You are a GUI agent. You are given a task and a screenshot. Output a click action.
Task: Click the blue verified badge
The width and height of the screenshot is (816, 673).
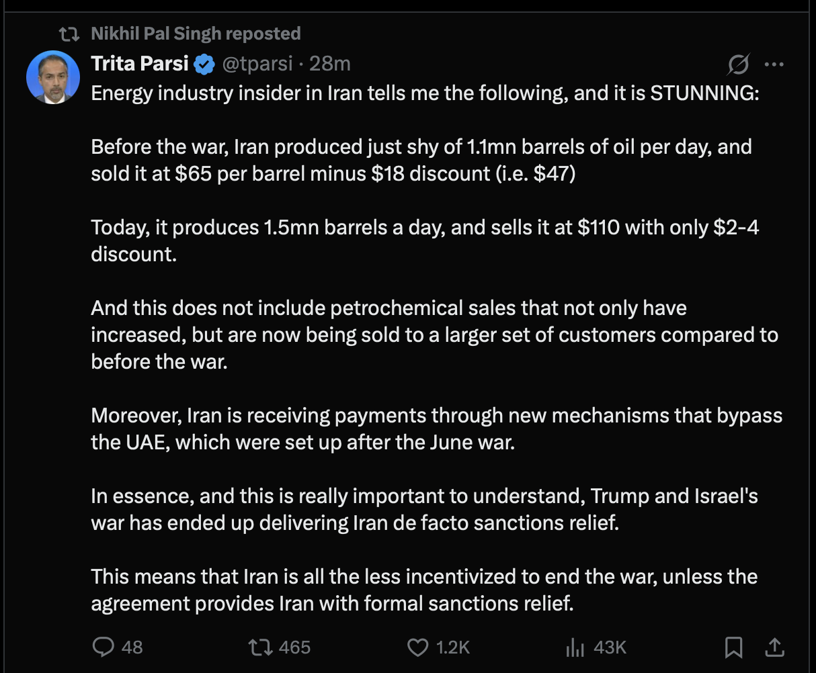point(204,64)
